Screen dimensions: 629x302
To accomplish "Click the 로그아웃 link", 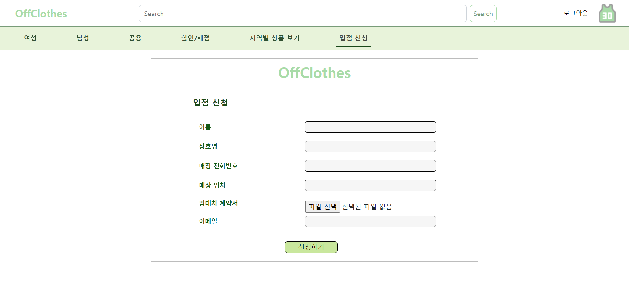I will 576,13.
